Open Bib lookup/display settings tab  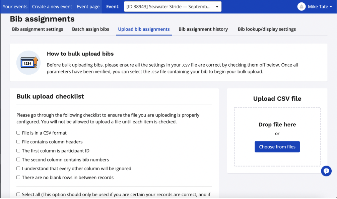pos(267,29)
